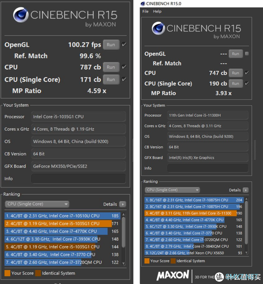Toggle OpenGL checkbox in left window

(124, 44)
